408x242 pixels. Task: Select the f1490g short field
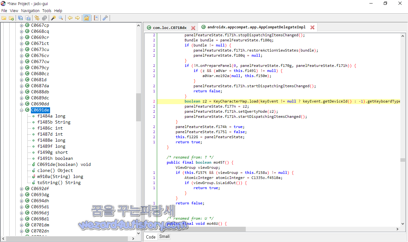[53, 153]
